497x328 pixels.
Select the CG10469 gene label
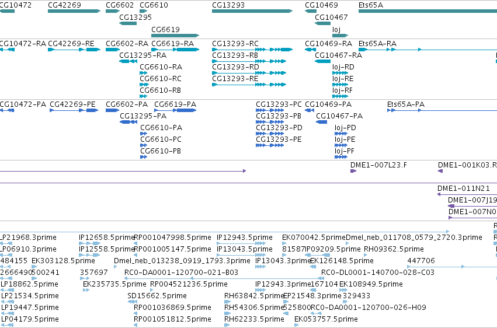click(321, 5)
